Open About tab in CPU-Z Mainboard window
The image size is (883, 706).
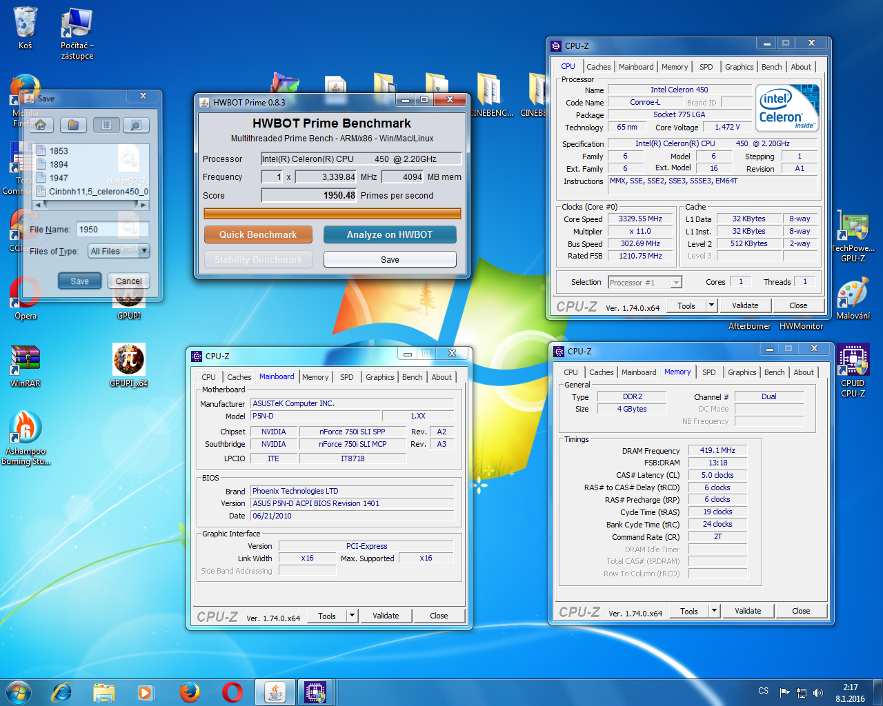click(441, 377)
